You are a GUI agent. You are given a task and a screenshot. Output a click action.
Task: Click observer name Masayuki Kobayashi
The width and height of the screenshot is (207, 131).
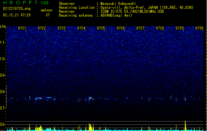coord(118,4)
